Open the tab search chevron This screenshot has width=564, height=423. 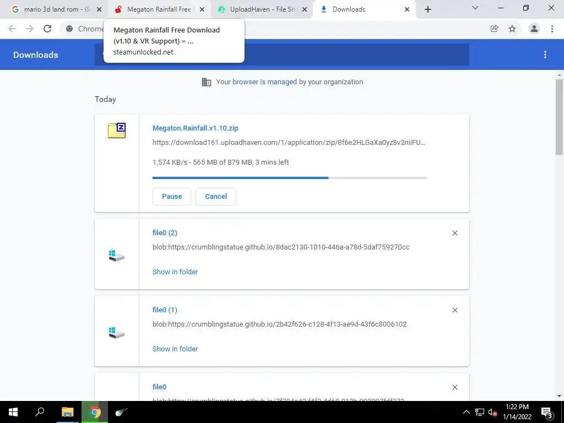[475, 8]
